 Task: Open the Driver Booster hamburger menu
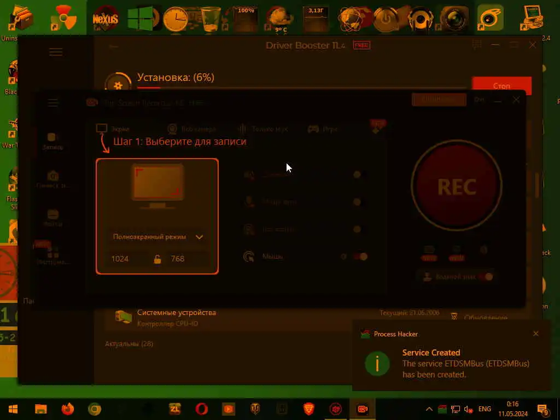pos(56,52)
